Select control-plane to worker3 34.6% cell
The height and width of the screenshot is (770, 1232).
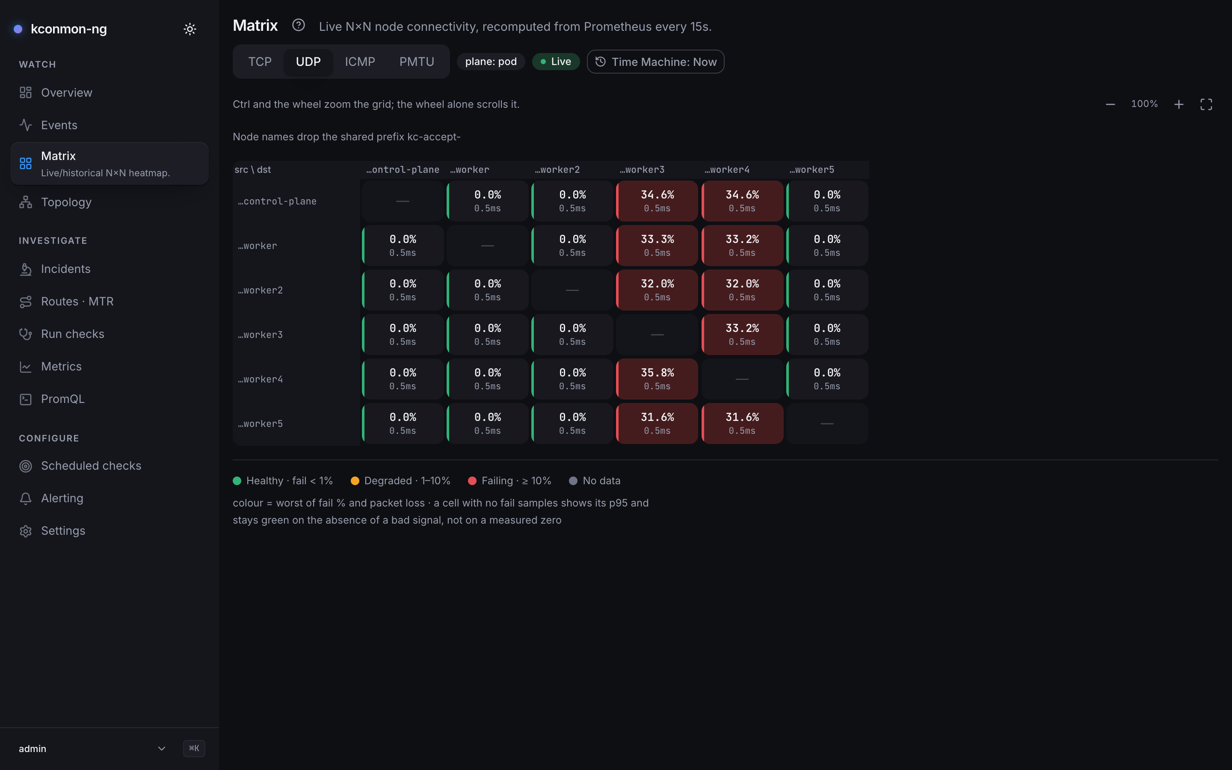657,201
